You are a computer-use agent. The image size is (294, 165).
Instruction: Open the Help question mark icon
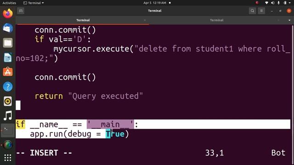click(8, 87)
